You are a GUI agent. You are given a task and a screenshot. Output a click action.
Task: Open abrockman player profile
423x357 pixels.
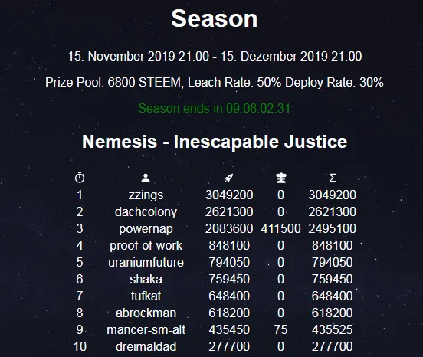pos(146,313)
